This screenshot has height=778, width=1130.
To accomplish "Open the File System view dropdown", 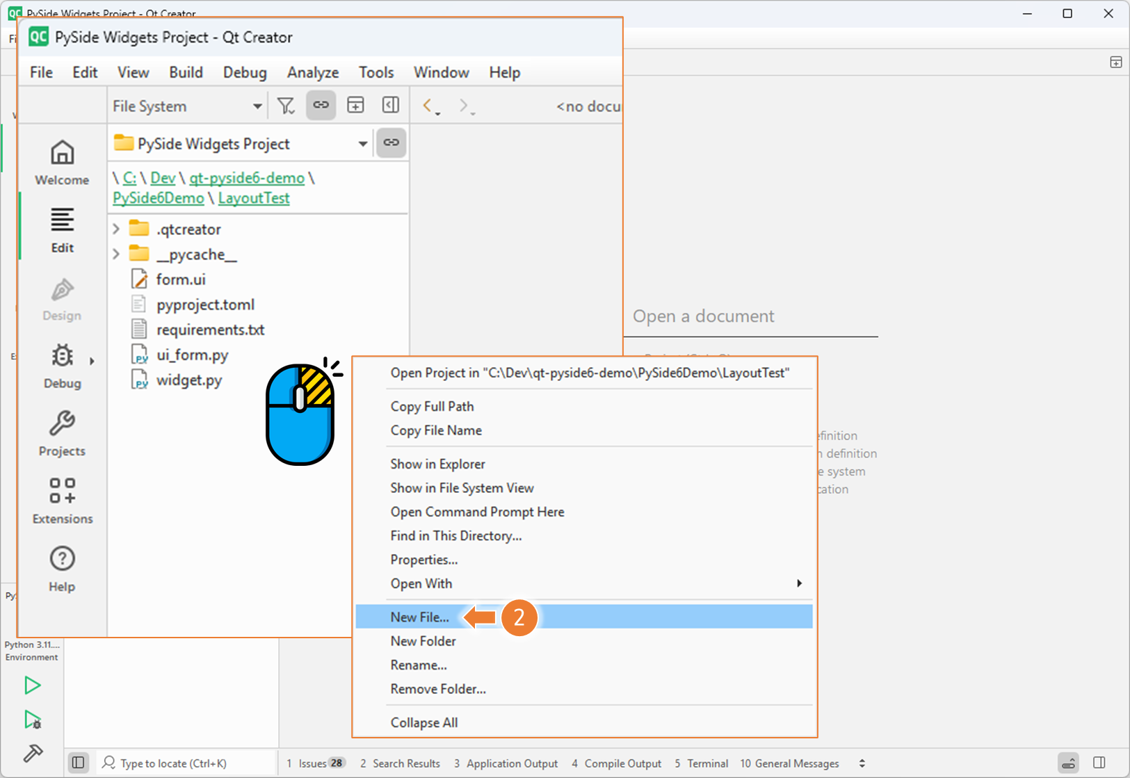I will (x=187, y=106).
